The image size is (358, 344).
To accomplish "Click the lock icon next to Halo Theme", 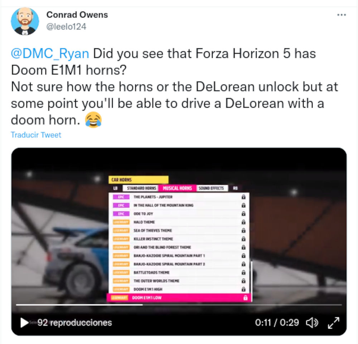I will pos(243,222).
